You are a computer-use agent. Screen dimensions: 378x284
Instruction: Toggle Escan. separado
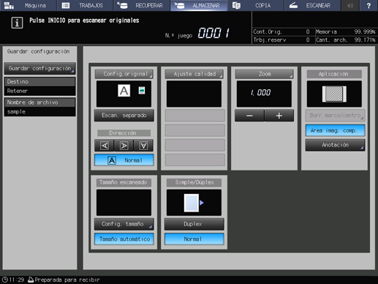pos(124,116)
